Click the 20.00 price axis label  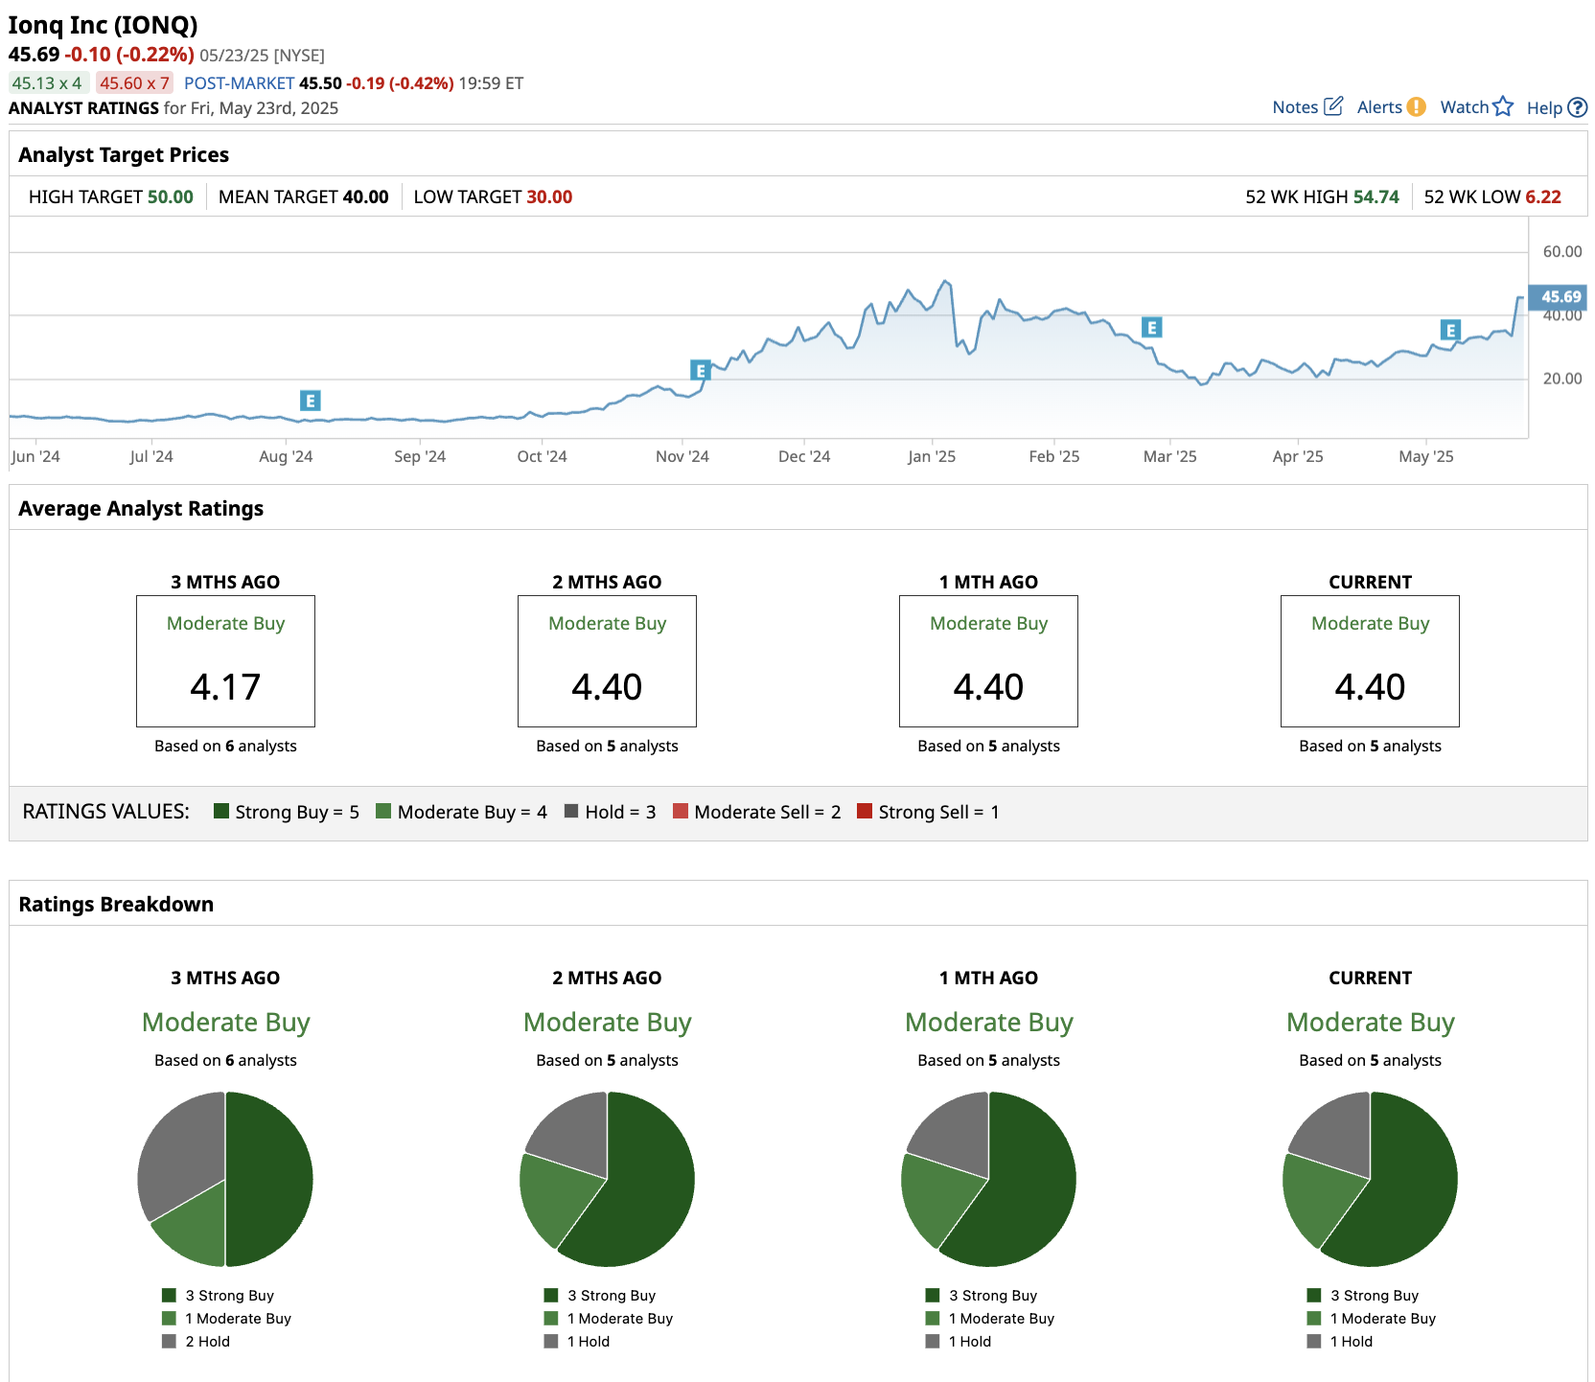(1562, 379)
